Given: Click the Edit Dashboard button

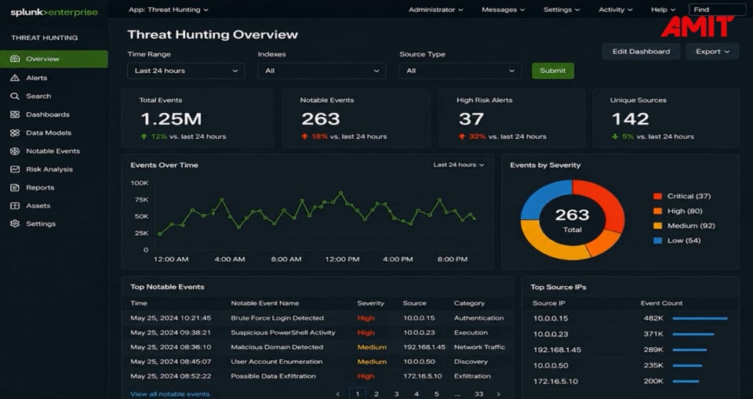Looking at the screenshot, I should [641, 52].
